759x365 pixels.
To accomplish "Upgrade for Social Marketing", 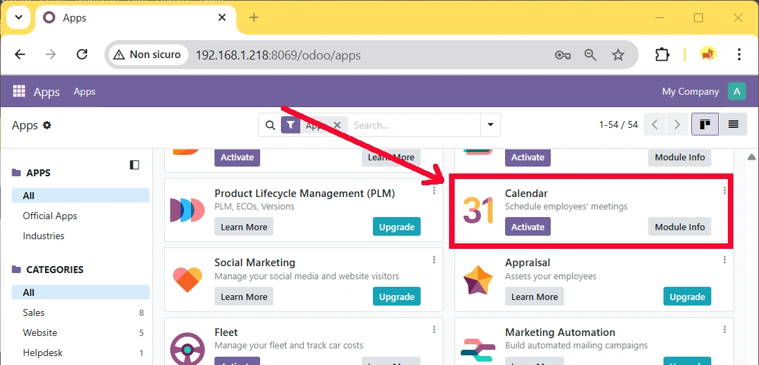I will tap(397, 297).
